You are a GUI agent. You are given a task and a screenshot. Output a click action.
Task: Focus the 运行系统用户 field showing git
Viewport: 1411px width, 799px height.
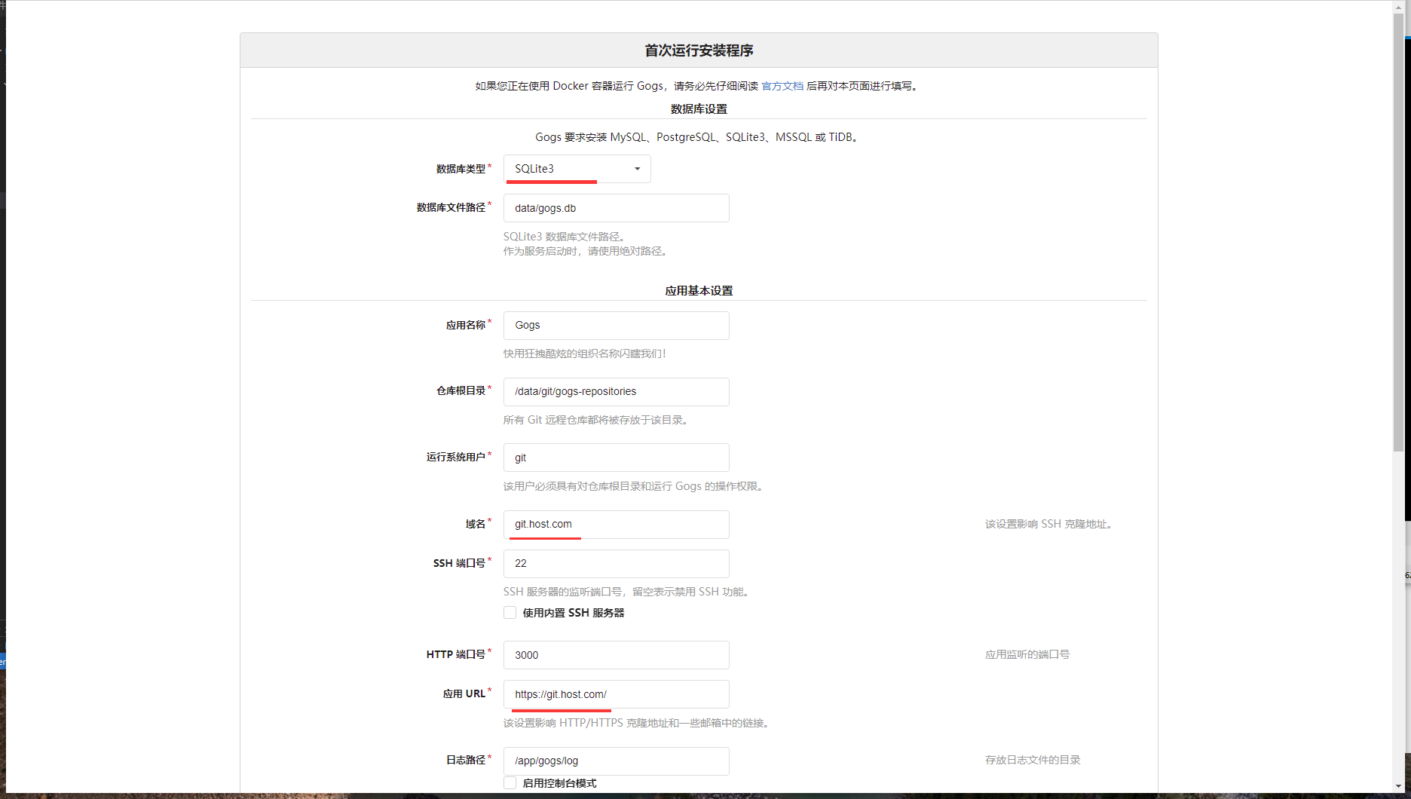(x=616, y=458)
